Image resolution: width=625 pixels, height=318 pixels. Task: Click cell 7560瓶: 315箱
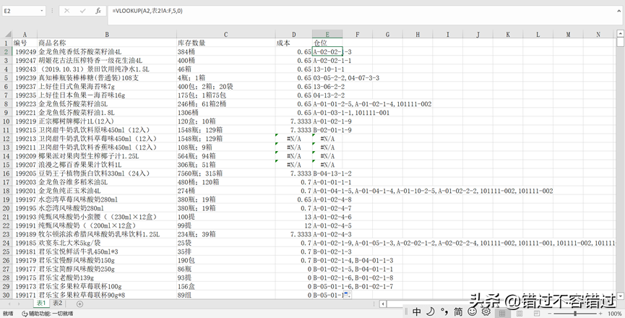[226, 173]
